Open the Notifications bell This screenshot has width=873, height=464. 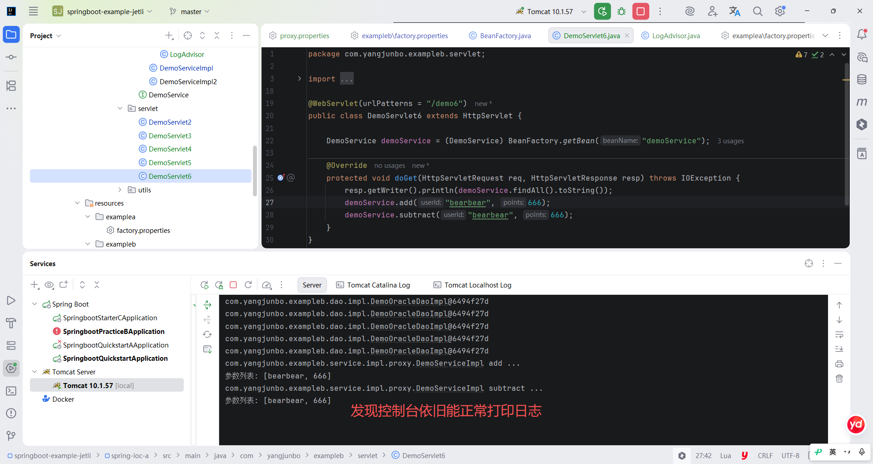[x=862, y=34]
